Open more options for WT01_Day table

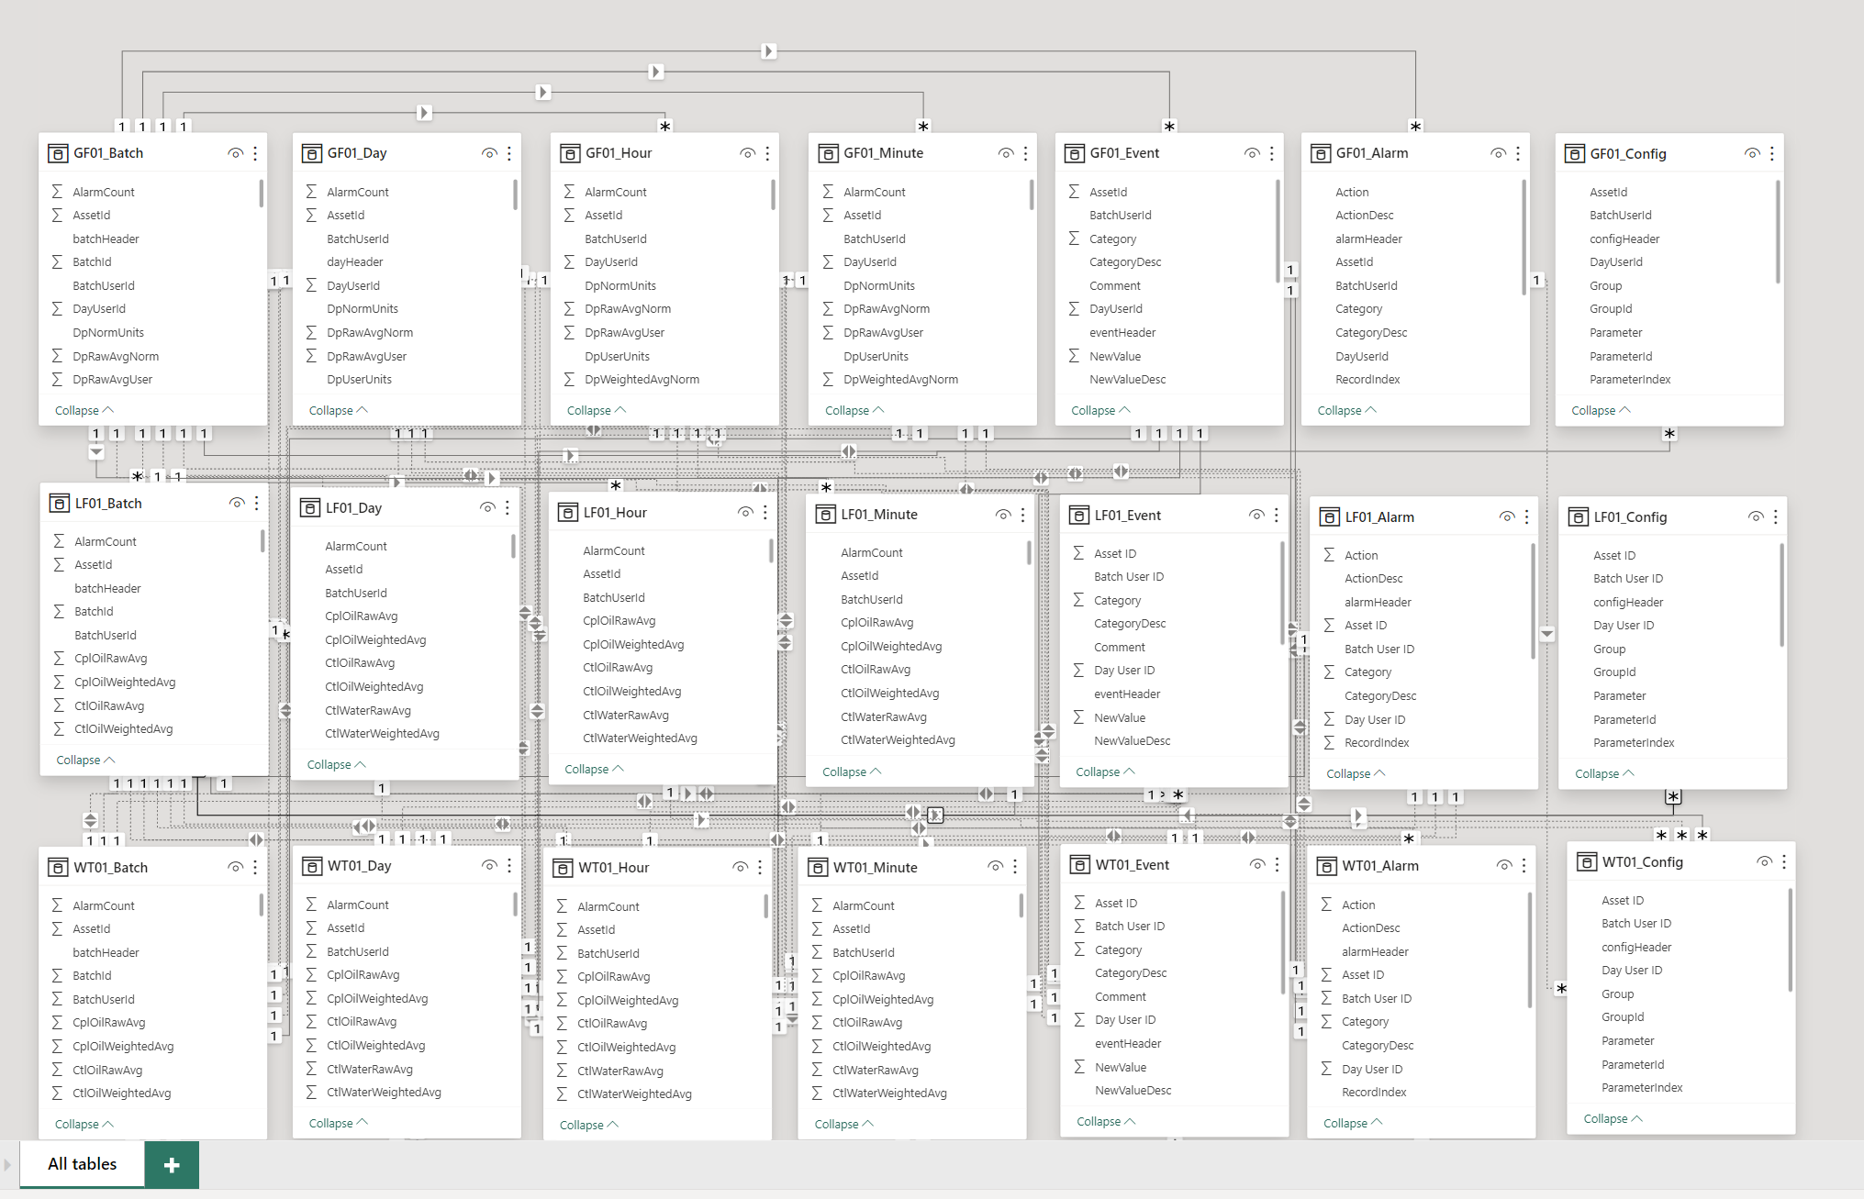(x=509, y=866)
